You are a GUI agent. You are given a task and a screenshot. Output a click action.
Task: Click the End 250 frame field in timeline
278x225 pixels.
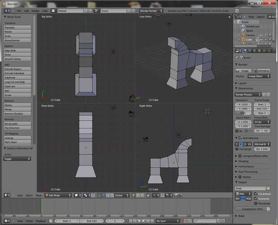tap(91, 221)
